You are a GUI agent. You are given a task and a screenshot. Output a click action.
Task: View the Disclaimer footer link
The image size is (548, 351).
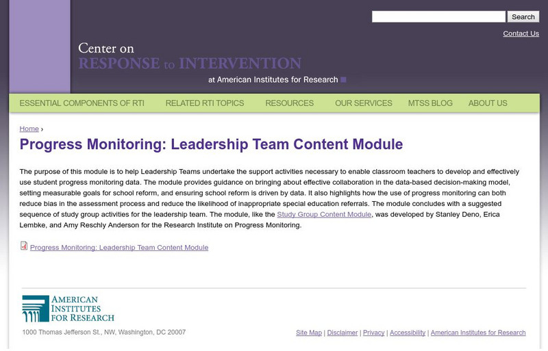tap(342, 333)
